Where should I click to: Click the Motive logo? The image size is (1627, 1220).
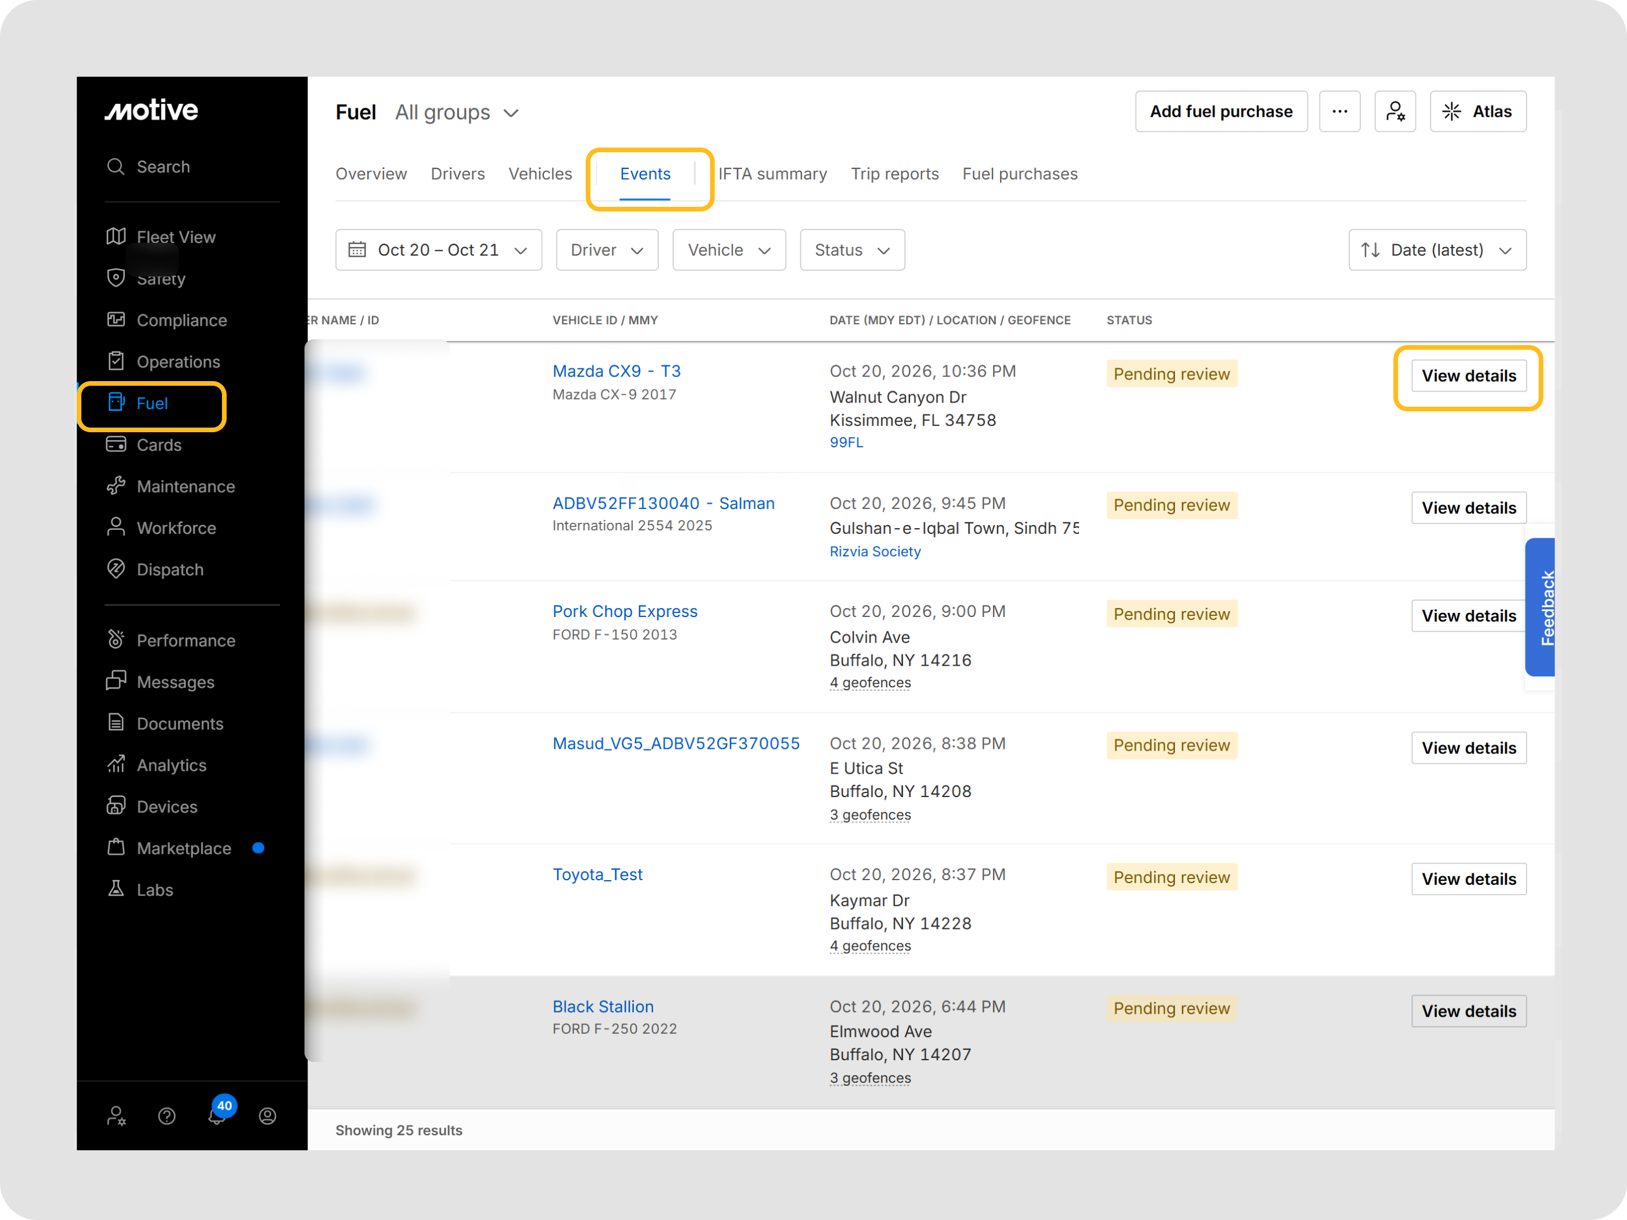coord(150,110)
